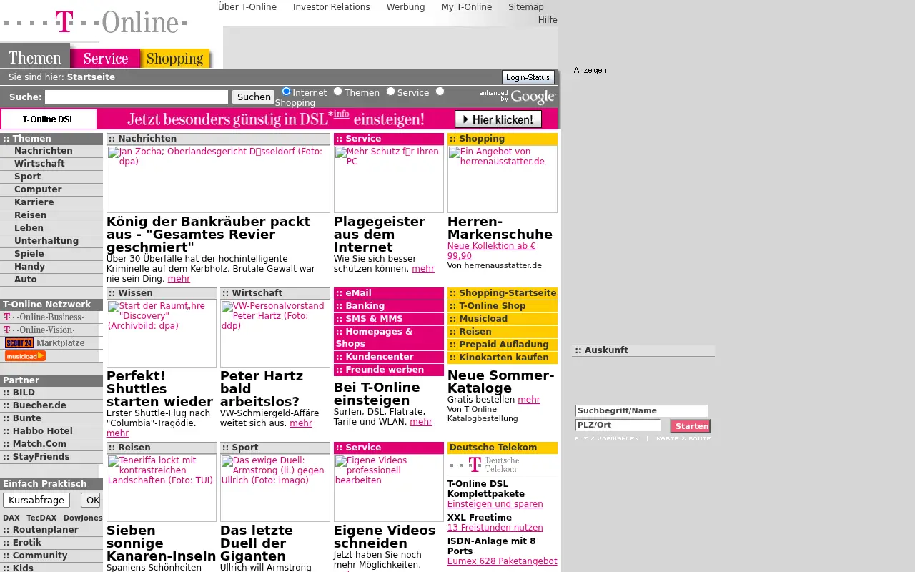Click the Deutsche Telekom logo
915x572 pixels.
[x=485, y=465]
